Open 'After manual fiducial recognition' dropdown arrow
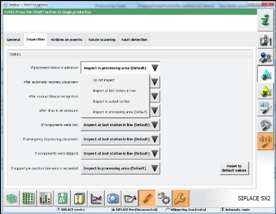Viewport: 276px width, 214px height. pos(155,96)
